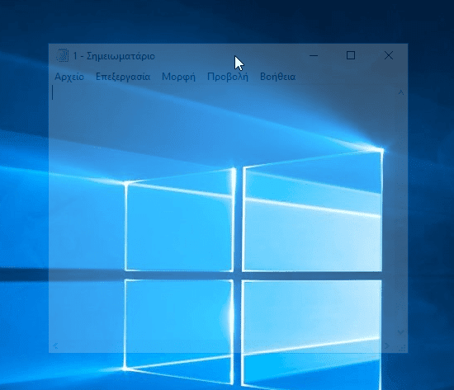Viewport: 454px width, 390px height.
Task: Click the horizontal scrollbar right arrow
Action: 387,345
